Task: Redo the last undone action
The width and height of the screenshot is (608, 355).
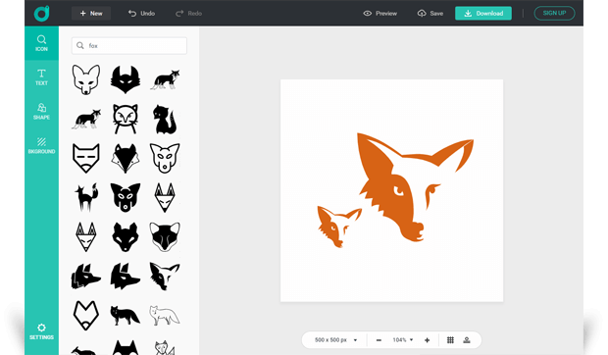Action: pos(189,13)
